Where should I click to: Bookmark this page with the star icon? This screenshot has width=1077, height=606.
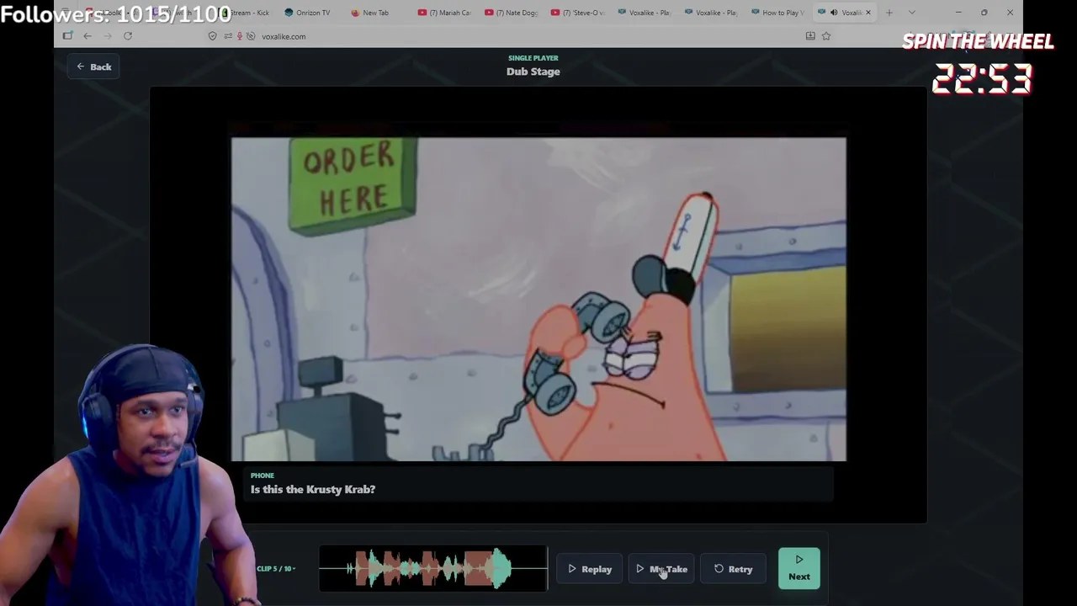(826, 36)
